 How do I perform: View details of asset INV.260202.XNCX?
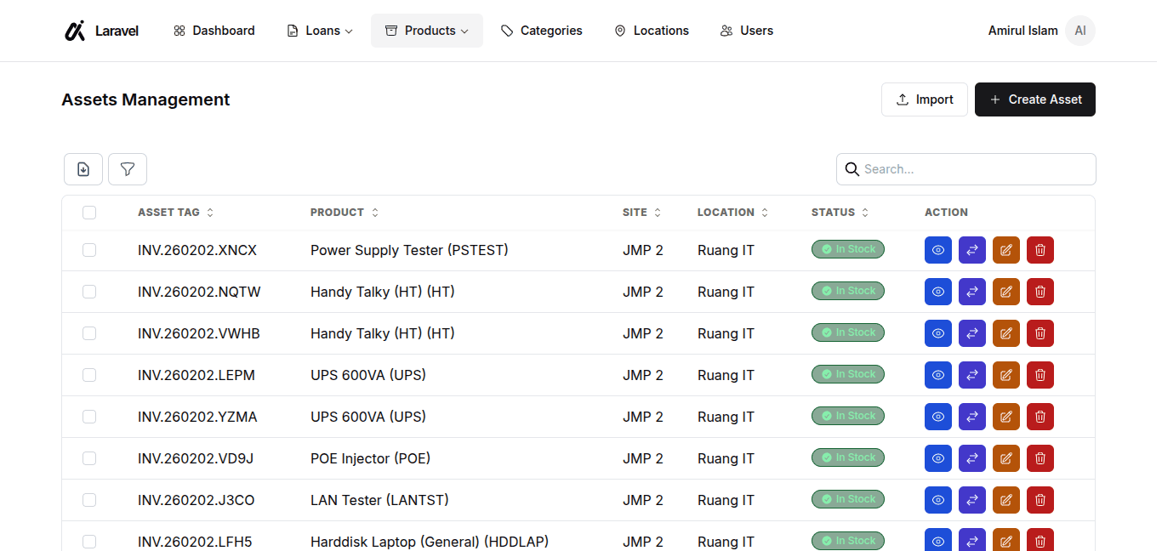tap(937, 249)
